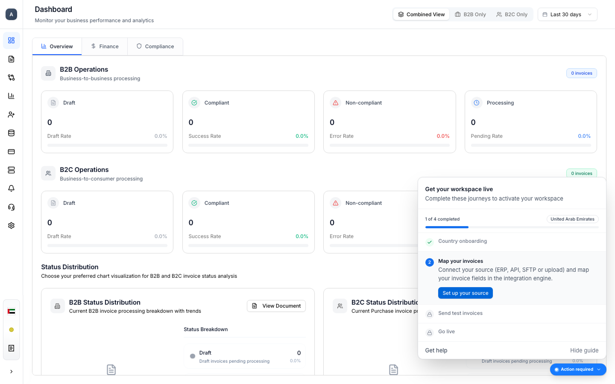Click the yellow status dot in sidebar
Image resolution: width=615 pixels, height=384 pixels.
[x=12, y=330]
